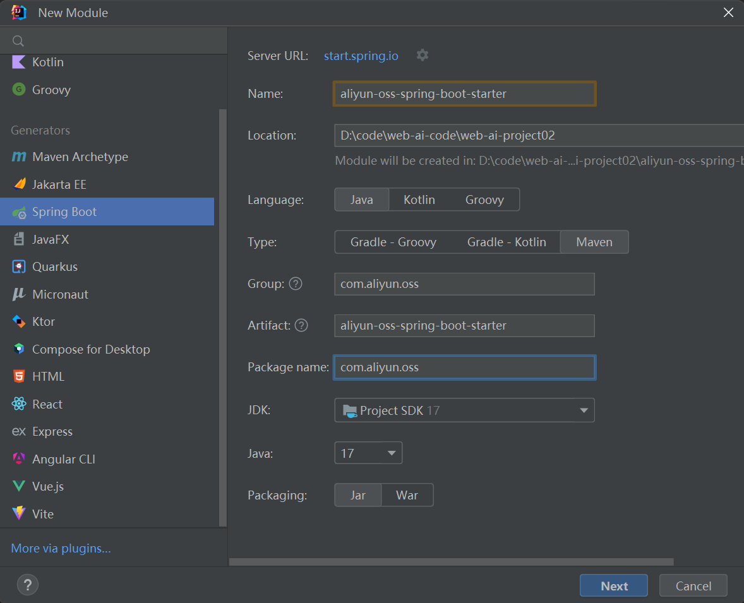Click the IntelliJ IDEA logo in title bar
Image resolution: width=744 pixels, height=603 pixels.
[18, 13]
